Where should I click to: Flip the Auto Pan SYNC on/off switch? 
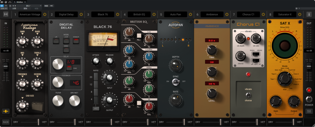[176, 82]
